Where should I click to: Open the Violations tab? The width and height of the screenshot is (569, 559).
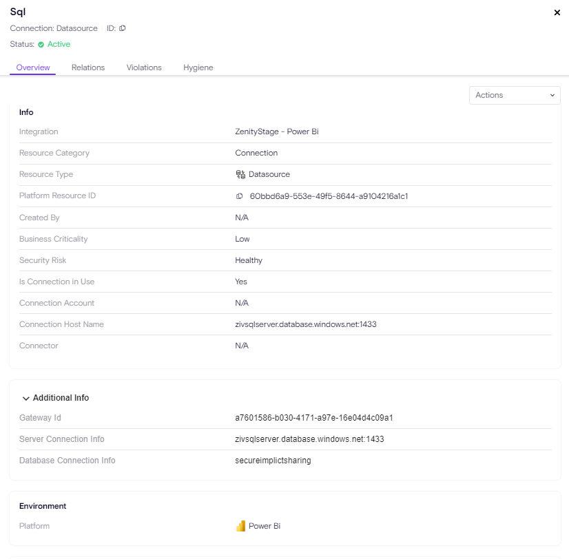click(144, 67)
